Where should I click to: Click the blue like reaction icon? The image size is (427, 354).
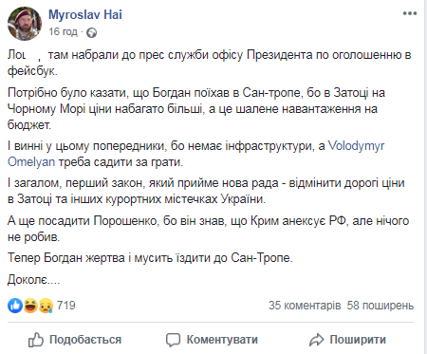tap(15, 306)
